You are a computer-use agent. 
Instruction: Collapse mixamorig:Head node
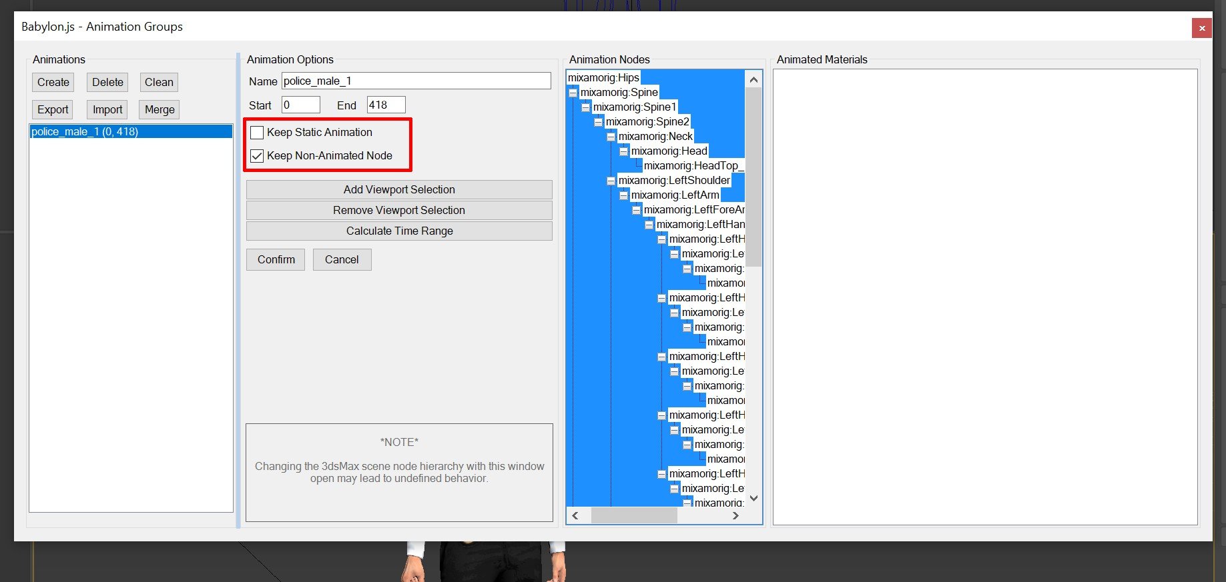623,151
